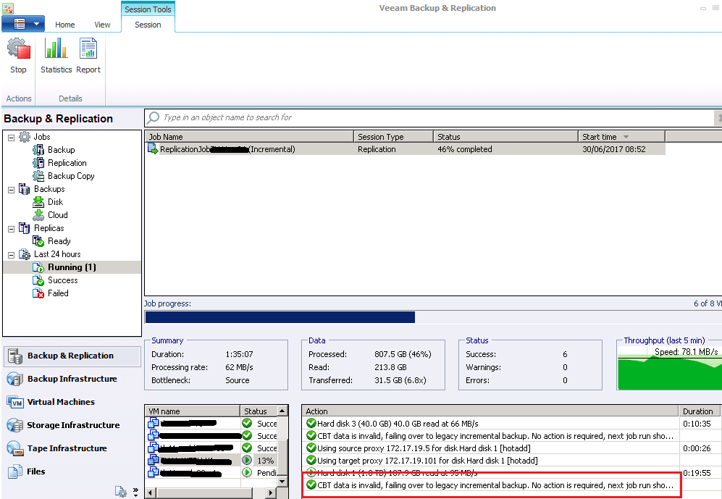Switch to the View ribbon tab
Viewport: 722px width, 499px height.
click(x=102, y=25)
